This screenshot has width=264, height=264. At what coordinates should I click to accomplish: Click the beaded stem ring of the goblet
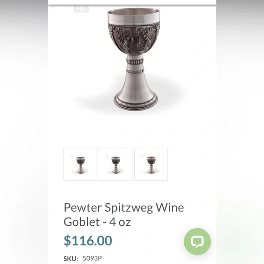[135, 61]
